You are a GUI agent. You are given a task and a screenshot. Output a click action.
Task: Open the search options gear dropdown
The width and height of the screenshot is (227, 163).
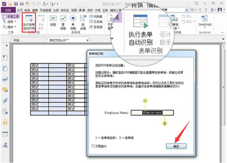point(193,10)
